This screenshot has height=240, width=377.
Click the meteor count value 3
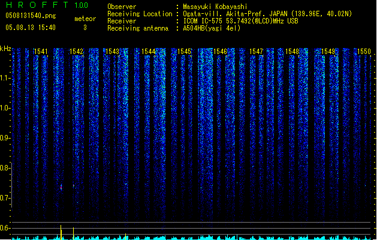pos(85,28)
